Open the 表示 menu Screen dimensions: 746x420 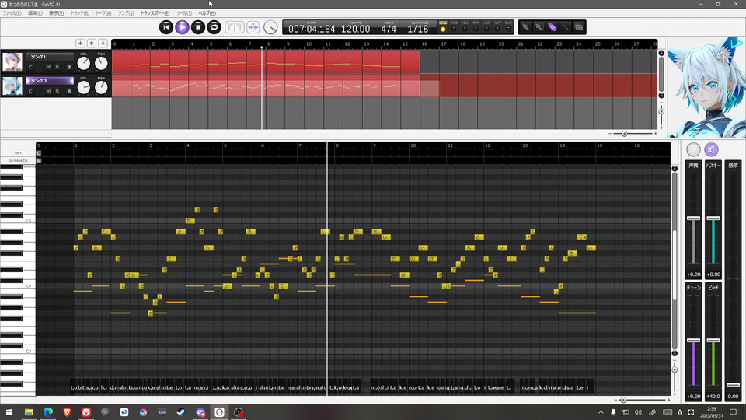(x=56, y=13)
